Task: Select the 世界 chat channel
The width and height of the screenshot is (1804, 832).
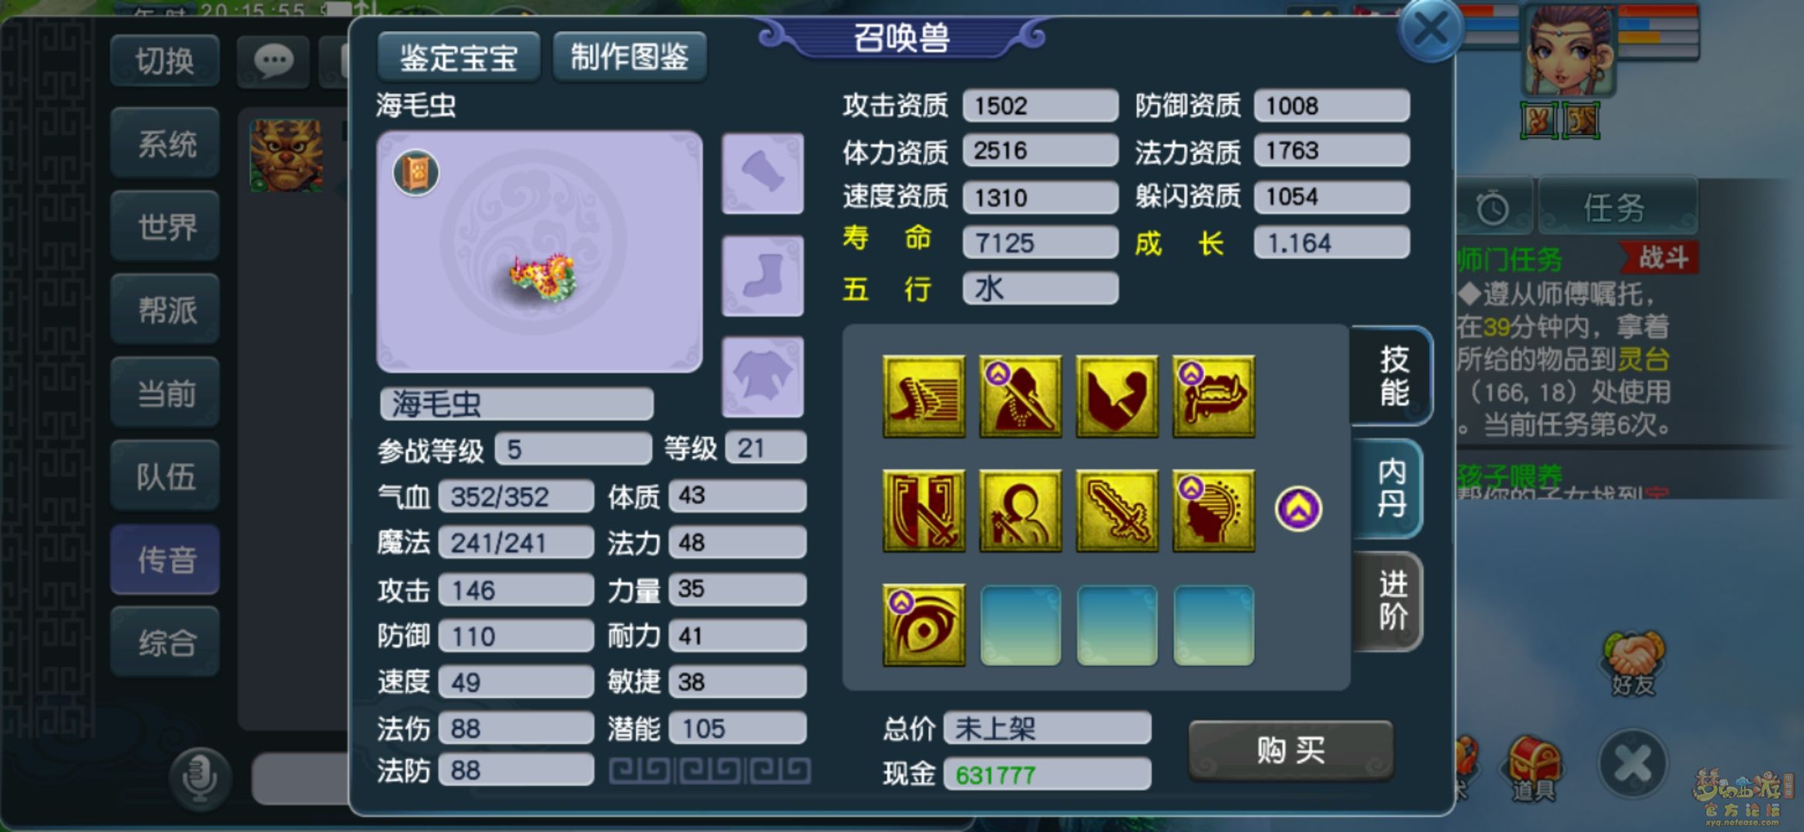Action: coord(166,226)
